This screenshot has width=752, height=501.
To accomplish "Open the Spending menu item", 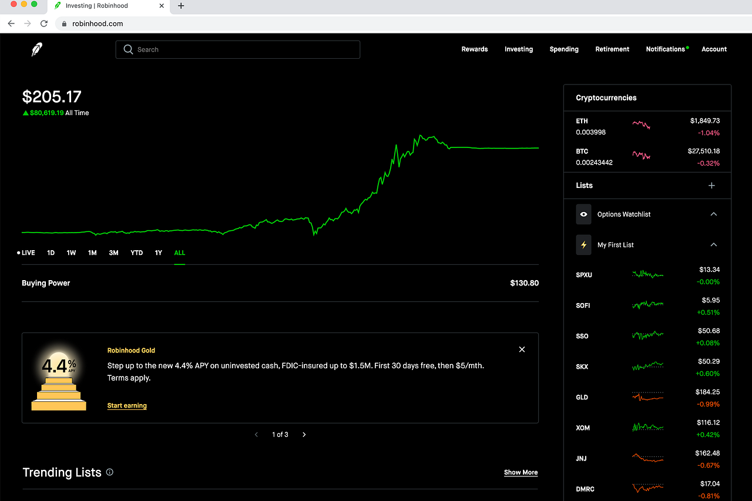I will 564,49.
